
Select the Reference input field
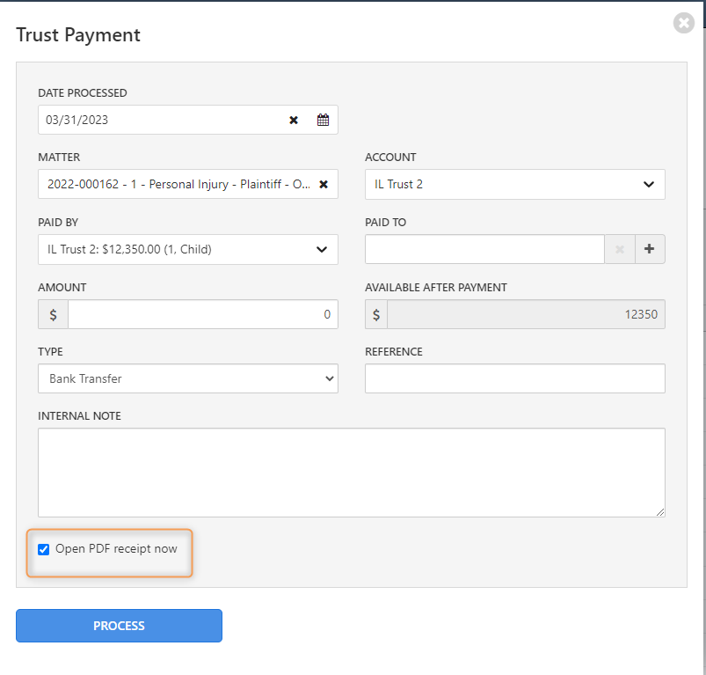[514, 378]
